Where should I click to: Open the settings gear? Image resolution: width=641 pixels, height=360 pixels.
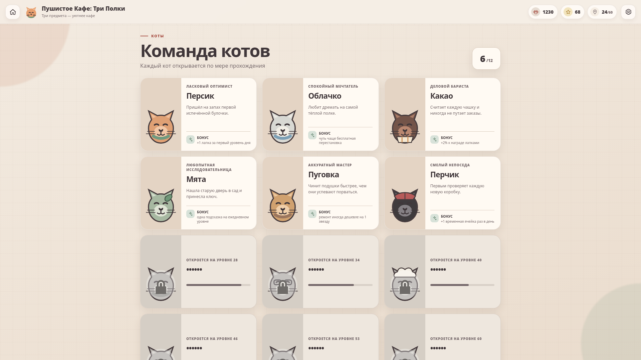(x=628, y=12)
